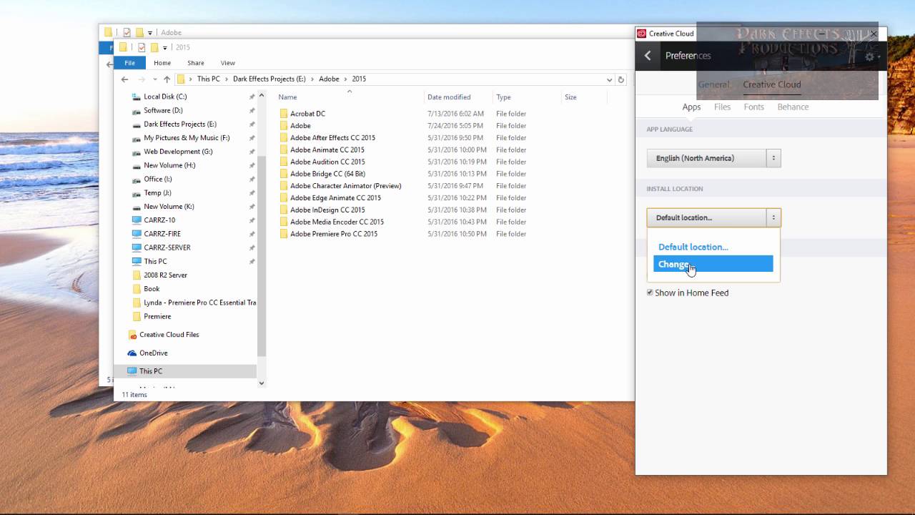Click the Acrobat DC folder icon

(x=284, y=114)
